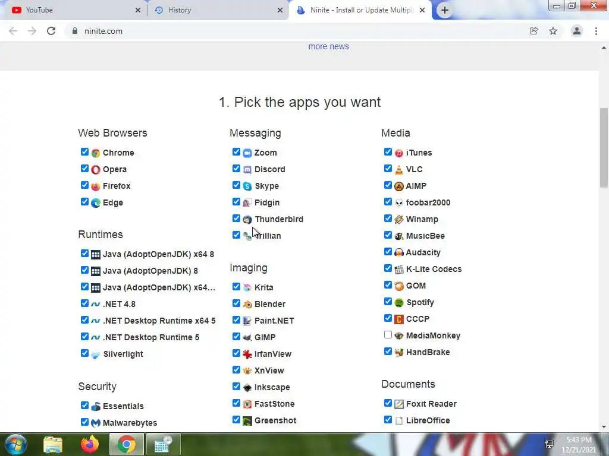Click the Malwarebytes icon

(x=96, y=423)
